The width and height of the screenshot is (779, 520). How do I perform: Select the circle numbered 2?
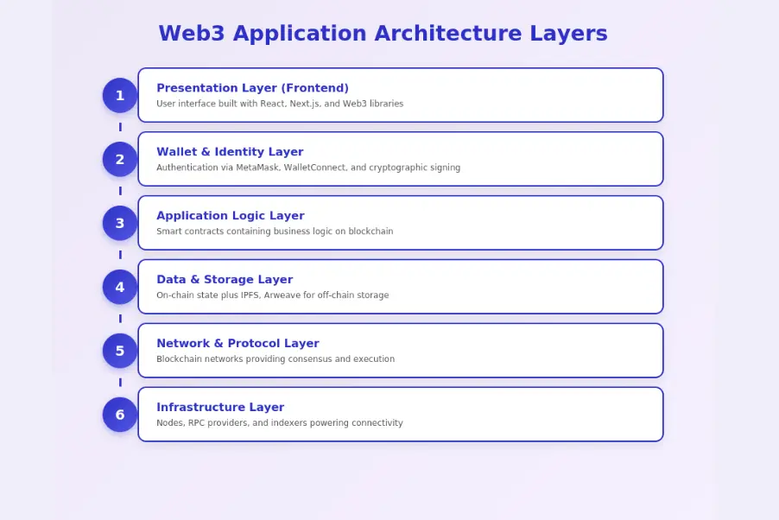(119, 159)
